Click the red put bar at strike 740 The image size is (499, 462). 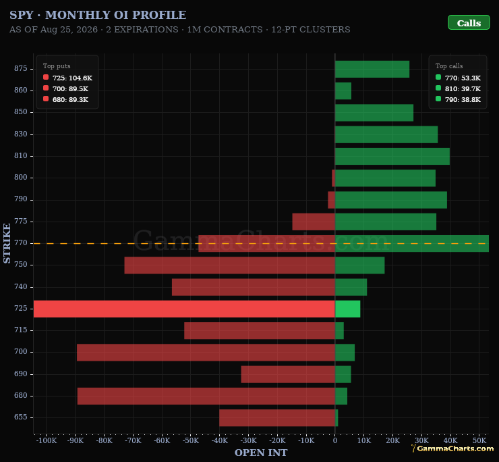click(x=254, y=287)
